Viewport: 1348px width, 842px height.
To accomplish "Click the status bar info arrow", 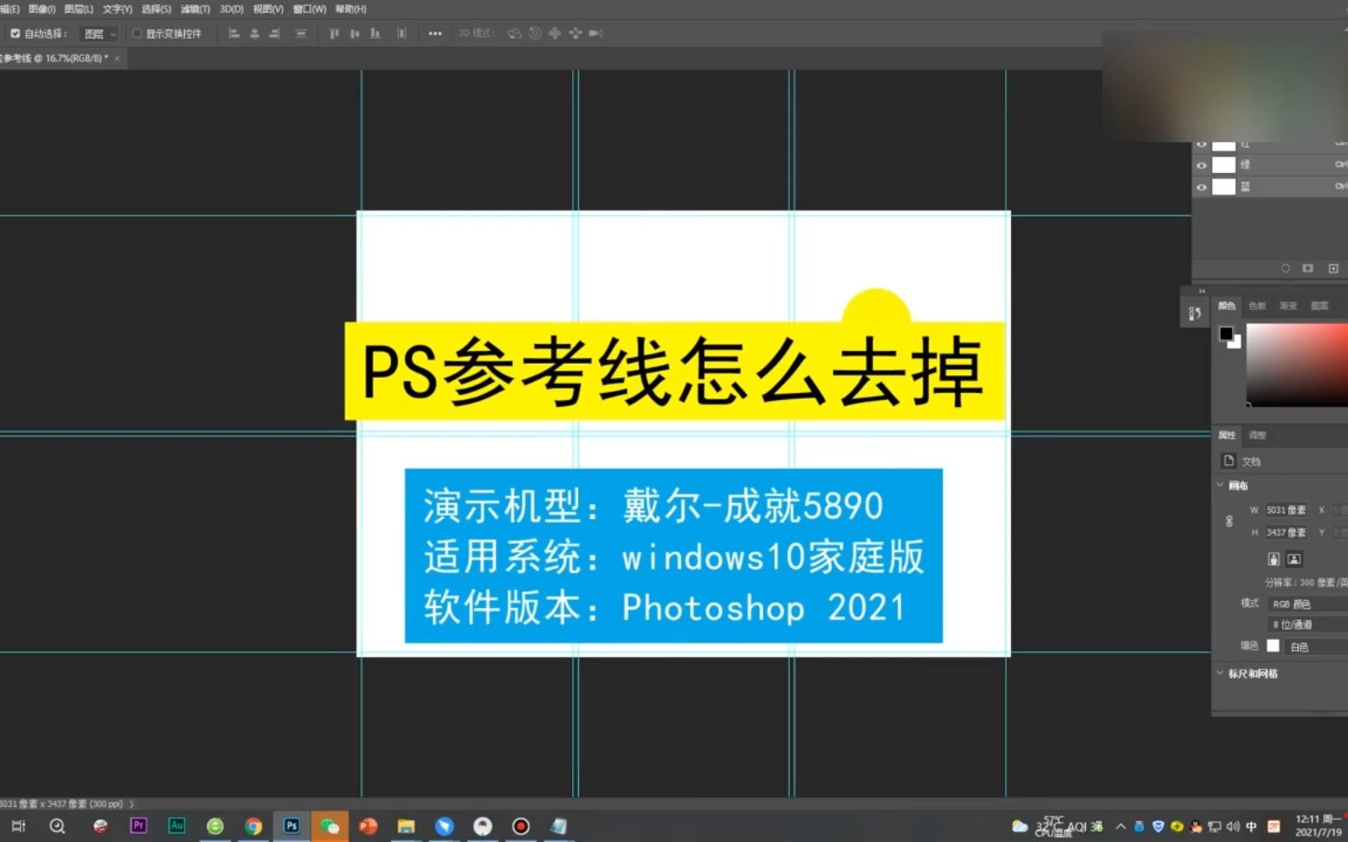I will tap(131, 804).
